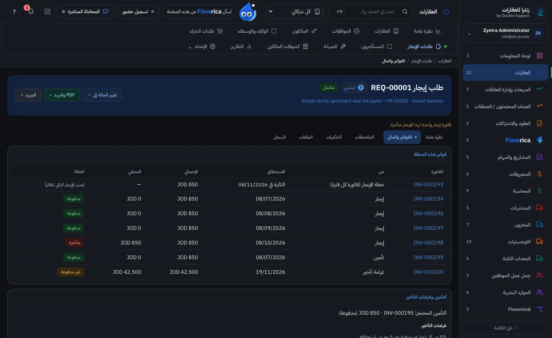Open the notifications bell icon

pyautogui.click(x=31, y=12)
